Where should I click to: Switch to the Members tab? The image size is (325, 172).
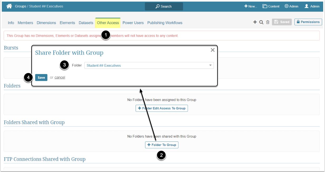[x=25, y=23]
